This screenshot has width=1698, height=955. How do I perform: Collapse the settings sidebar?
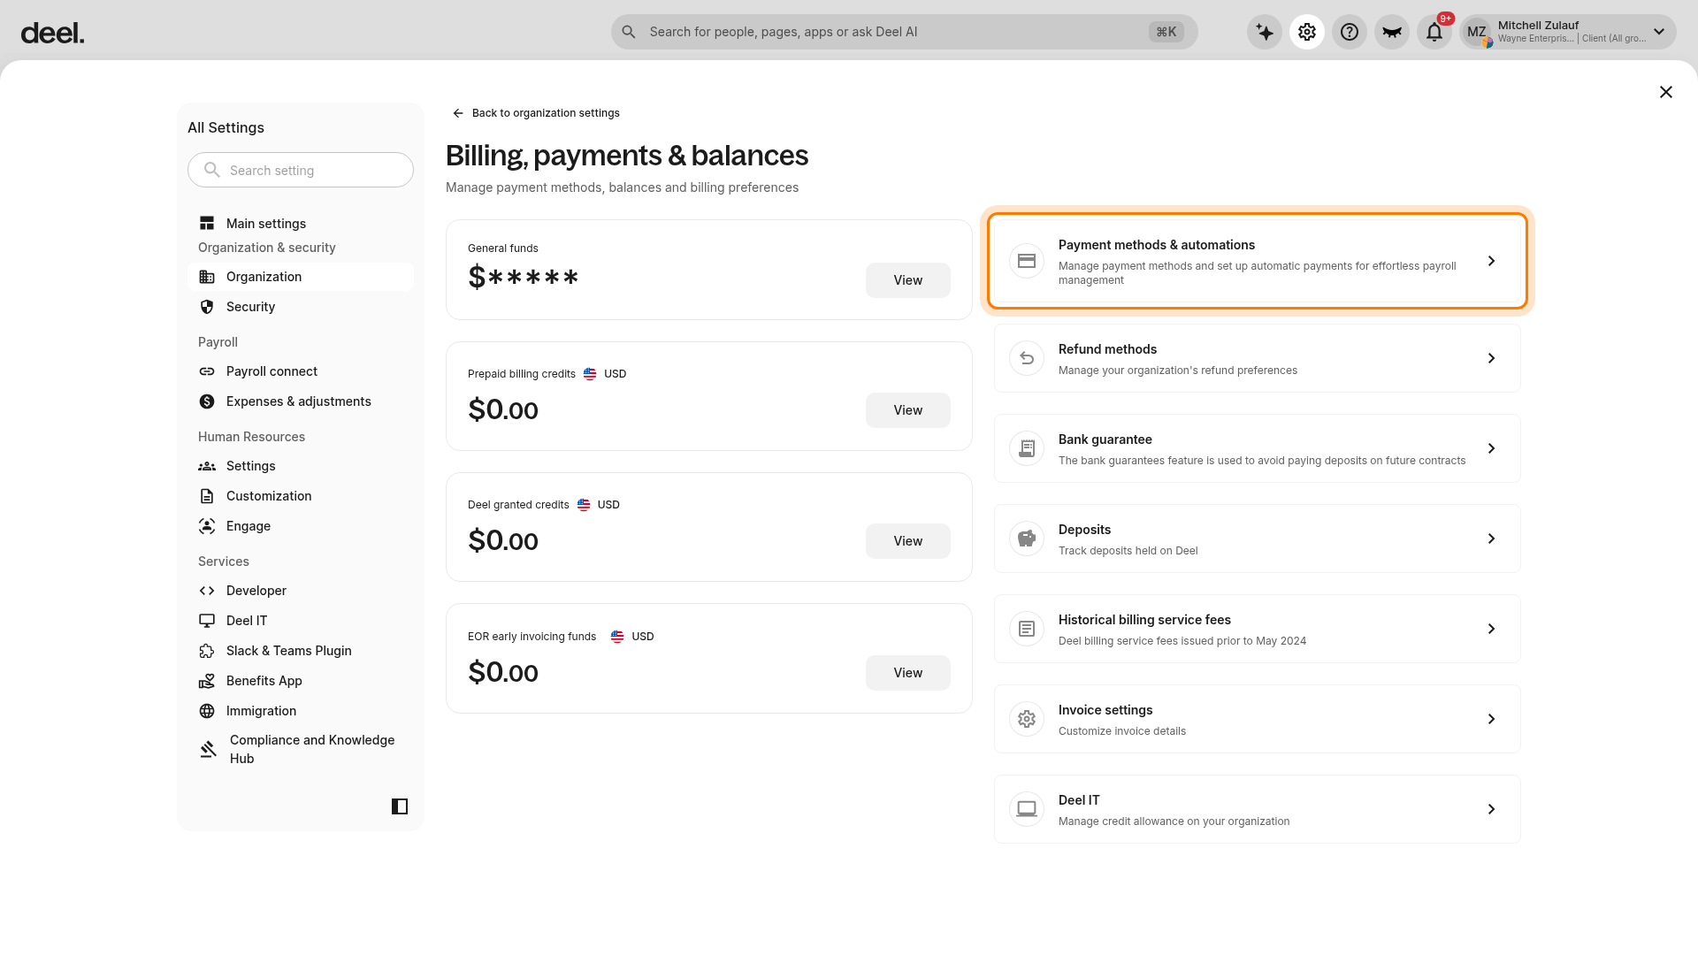(400, 806)
